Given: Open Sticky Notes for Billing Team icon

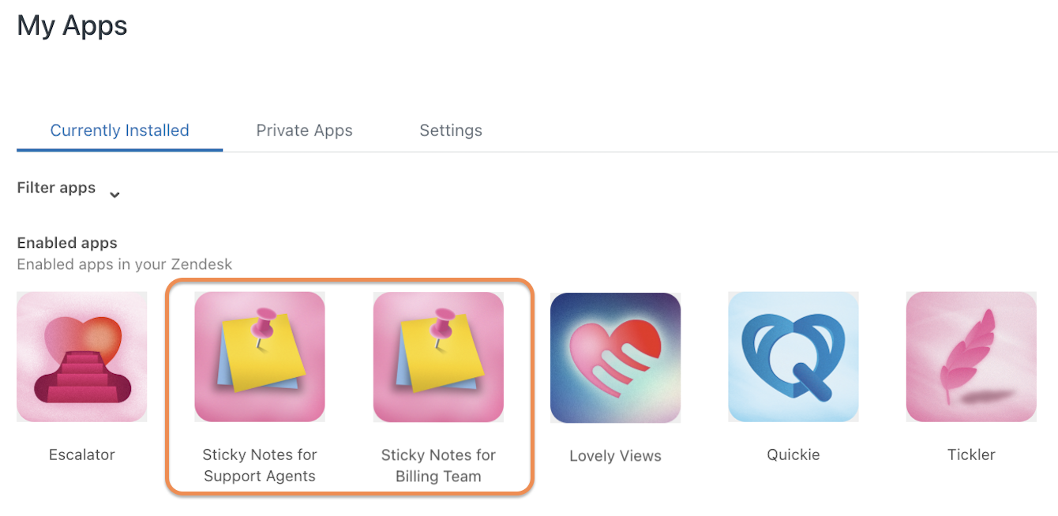Looking at the screenshot, I should point(438,357).
